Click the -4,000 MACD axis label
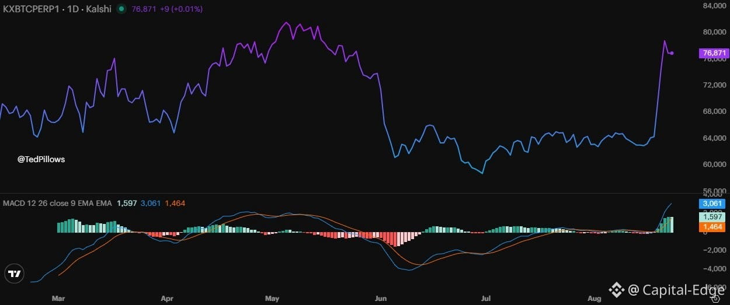 [x=714, y=269]
